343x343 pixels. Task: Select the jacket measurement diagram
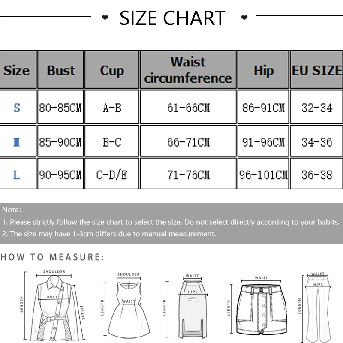tap(54, 302)
